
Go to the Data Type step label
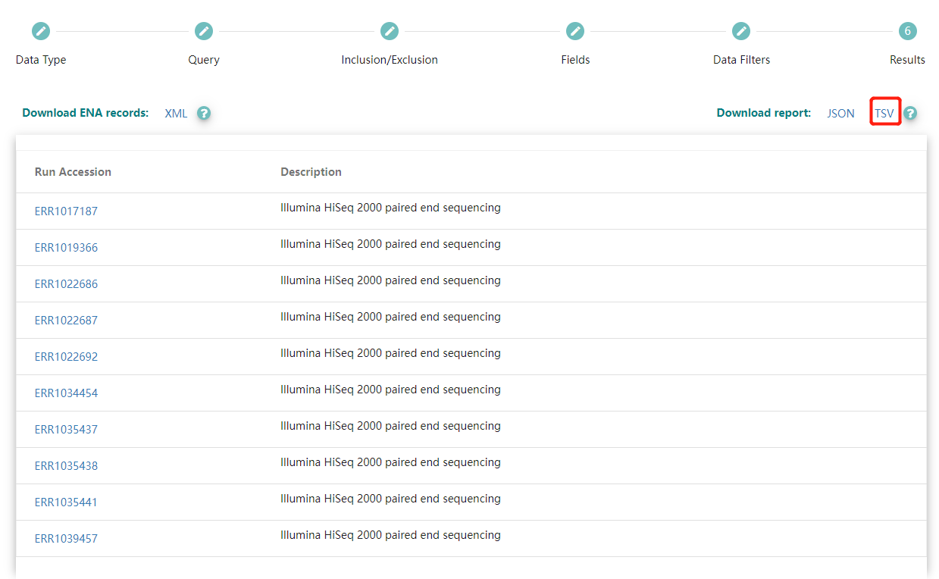tap(41, 60)
